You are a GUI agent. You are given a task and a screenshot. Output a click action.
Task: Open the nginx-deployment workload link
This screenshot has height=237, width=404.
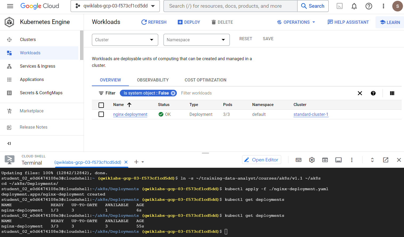click(x=130, y=114)
